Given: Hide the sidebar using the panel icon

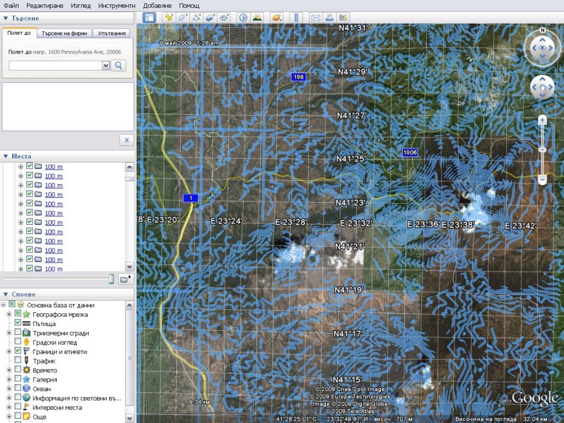Looking at the screenshot, I should pos(149,18).
